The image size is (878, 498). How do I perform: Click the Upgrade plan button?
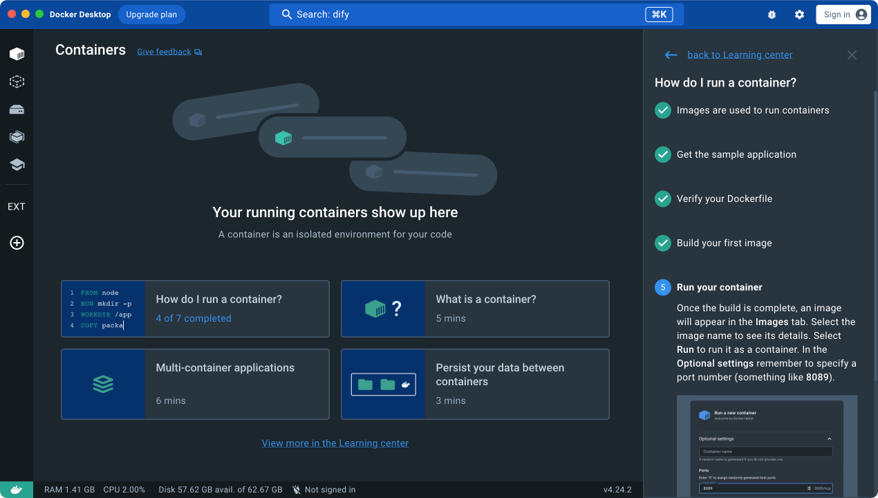(x=151, y=15)
